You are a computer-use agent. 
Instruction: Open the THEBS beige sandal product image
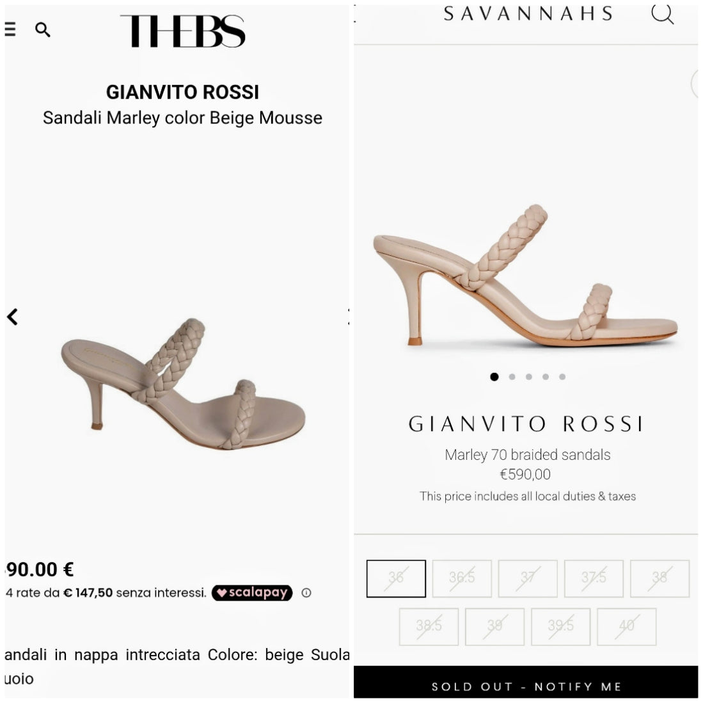pyautogui.click(x=183, y=384)
